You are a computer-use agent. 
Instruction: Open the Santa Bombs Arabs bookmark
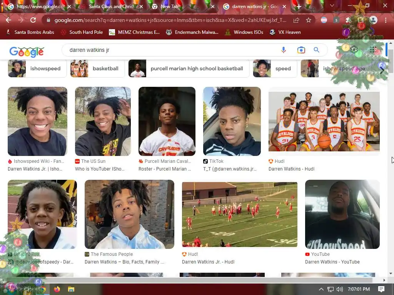point(30,32)
